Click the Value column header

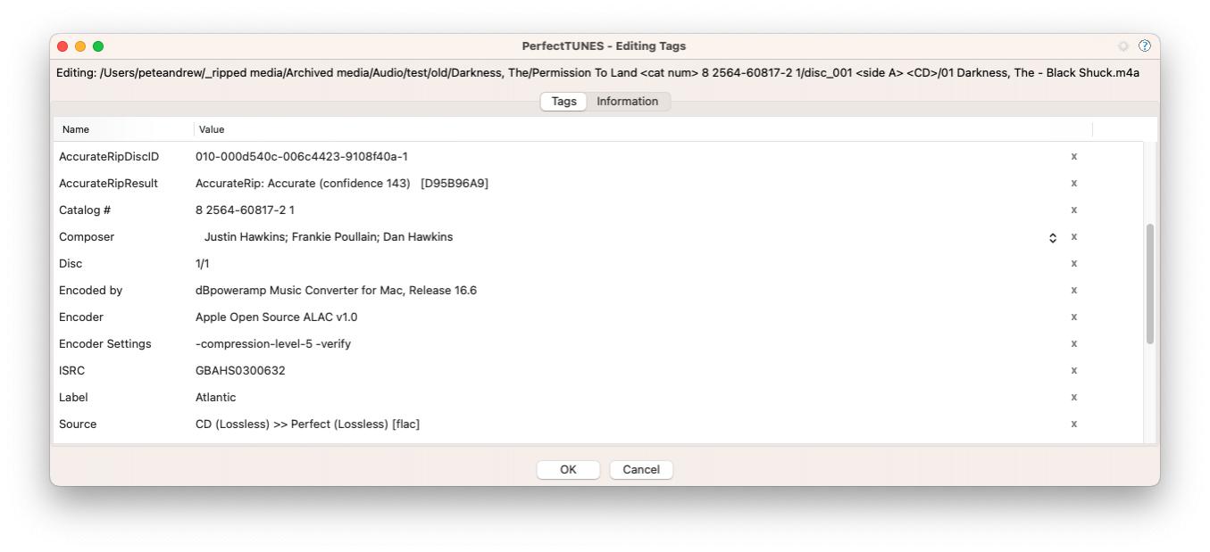[x=212, y=129]
